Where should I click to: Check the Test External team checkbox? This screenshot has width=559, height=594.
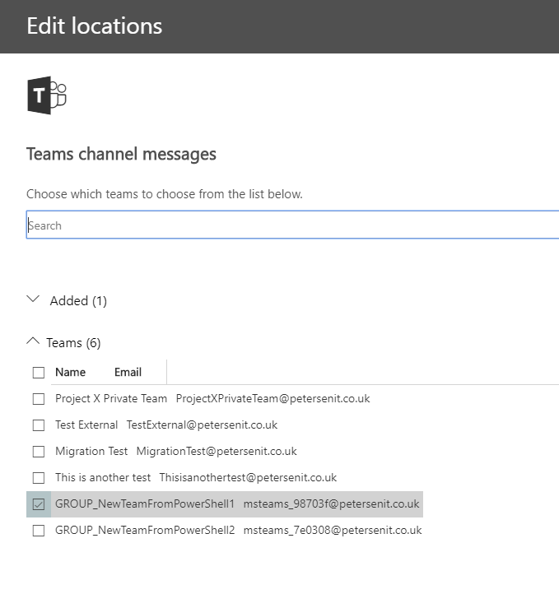tap(38, 425)
